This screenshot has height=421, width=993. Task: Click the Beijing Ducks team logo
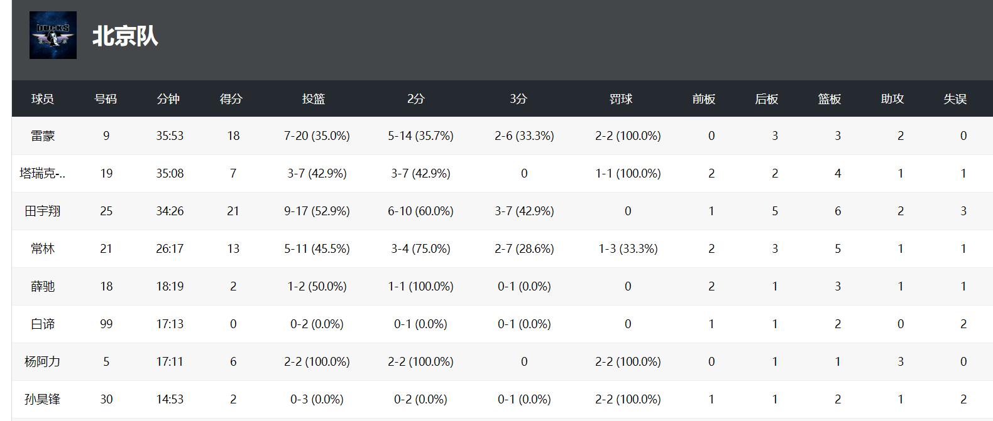pos(53,35)
